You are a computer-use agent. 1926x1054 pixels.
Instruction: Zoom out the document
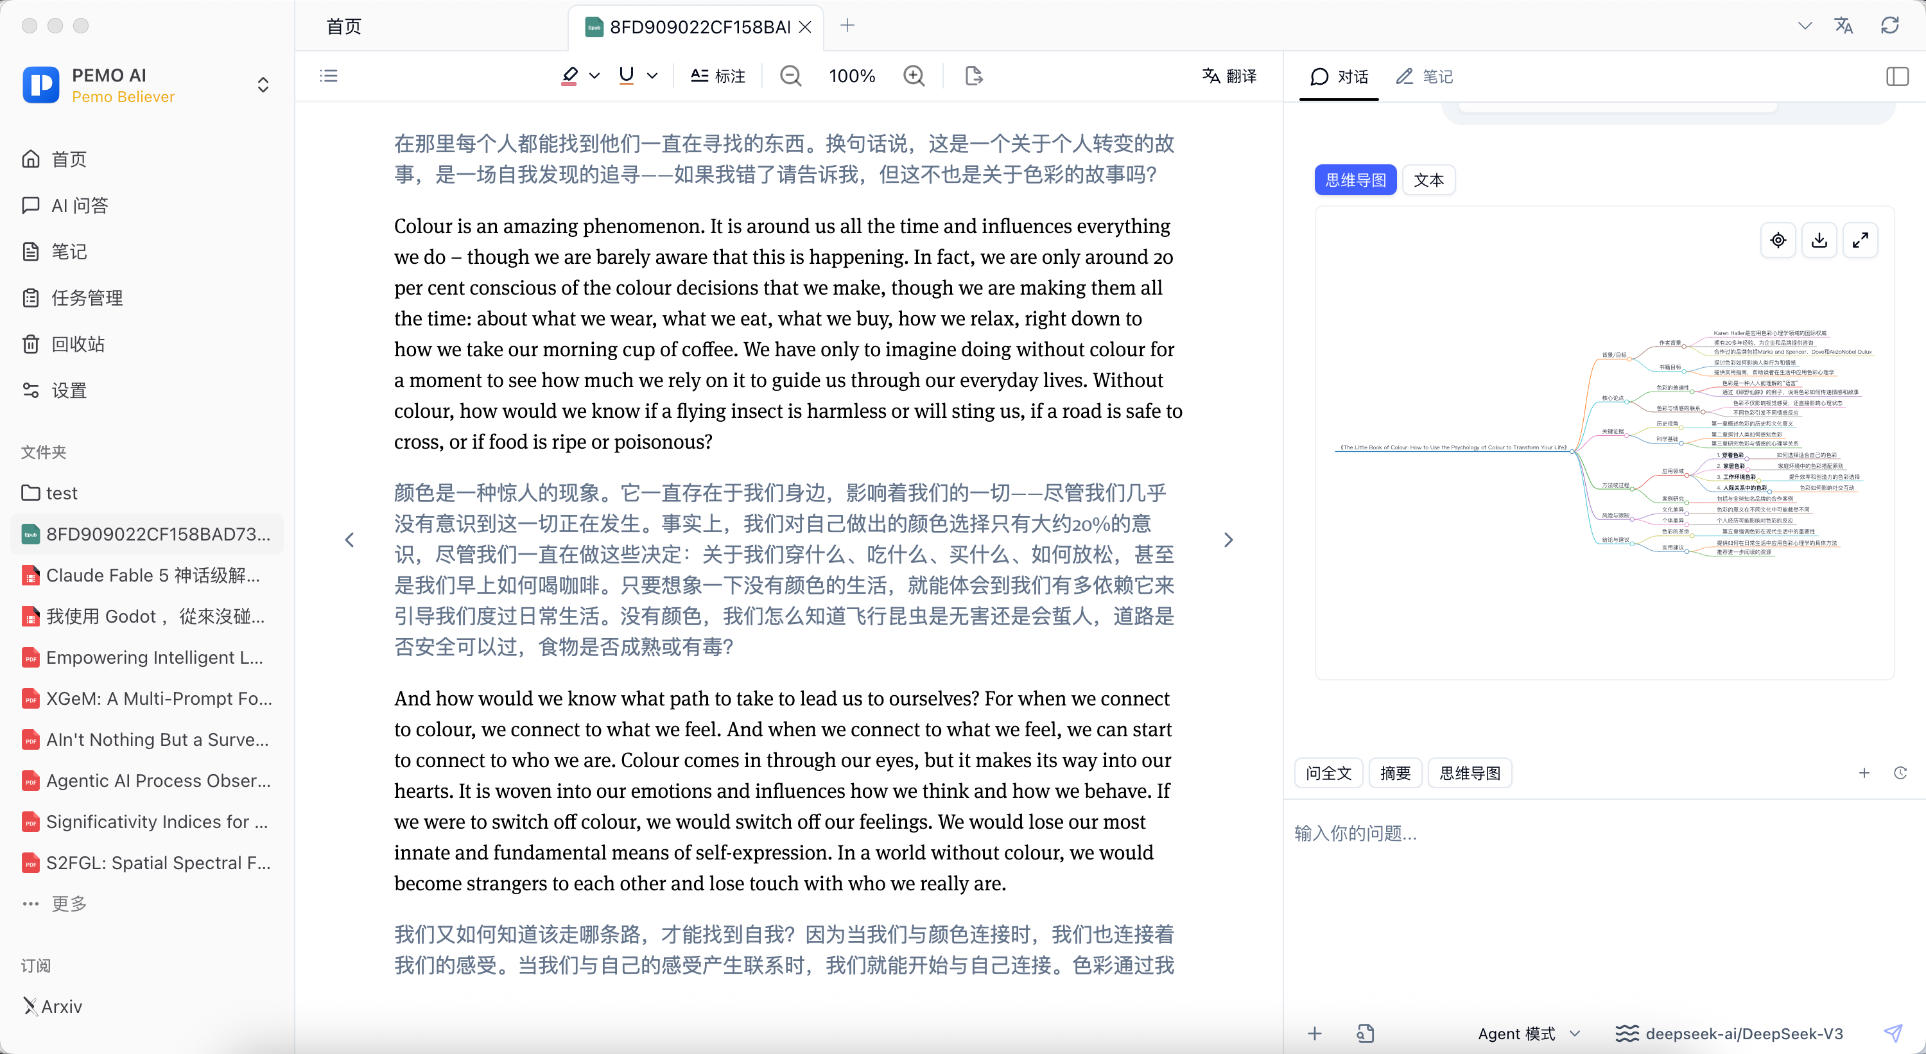click(790, 76)
